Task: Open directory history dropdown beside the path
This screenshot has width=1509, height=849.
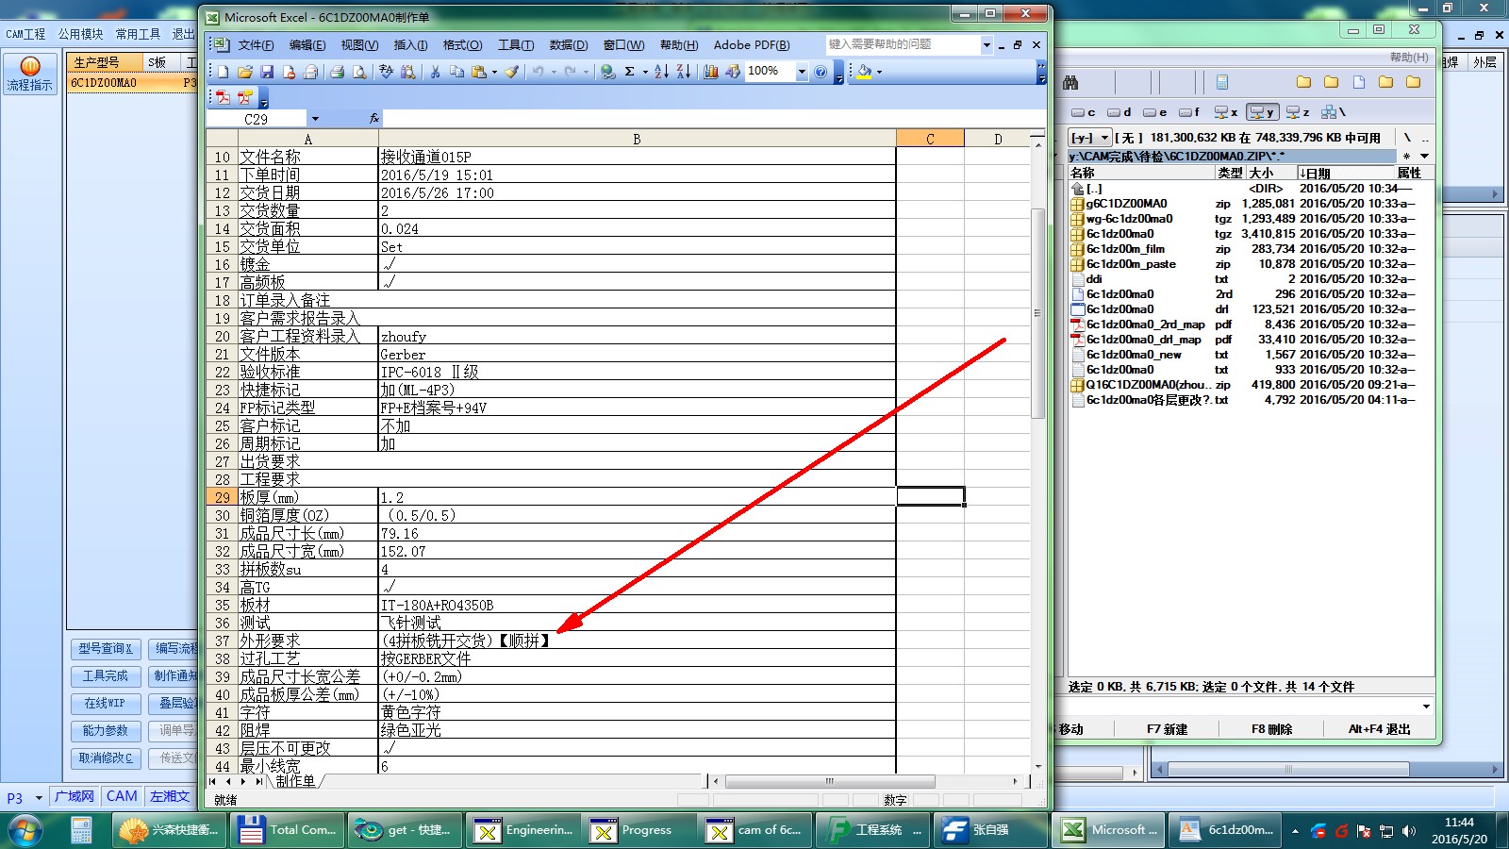Action: [x=1425, y=156]
